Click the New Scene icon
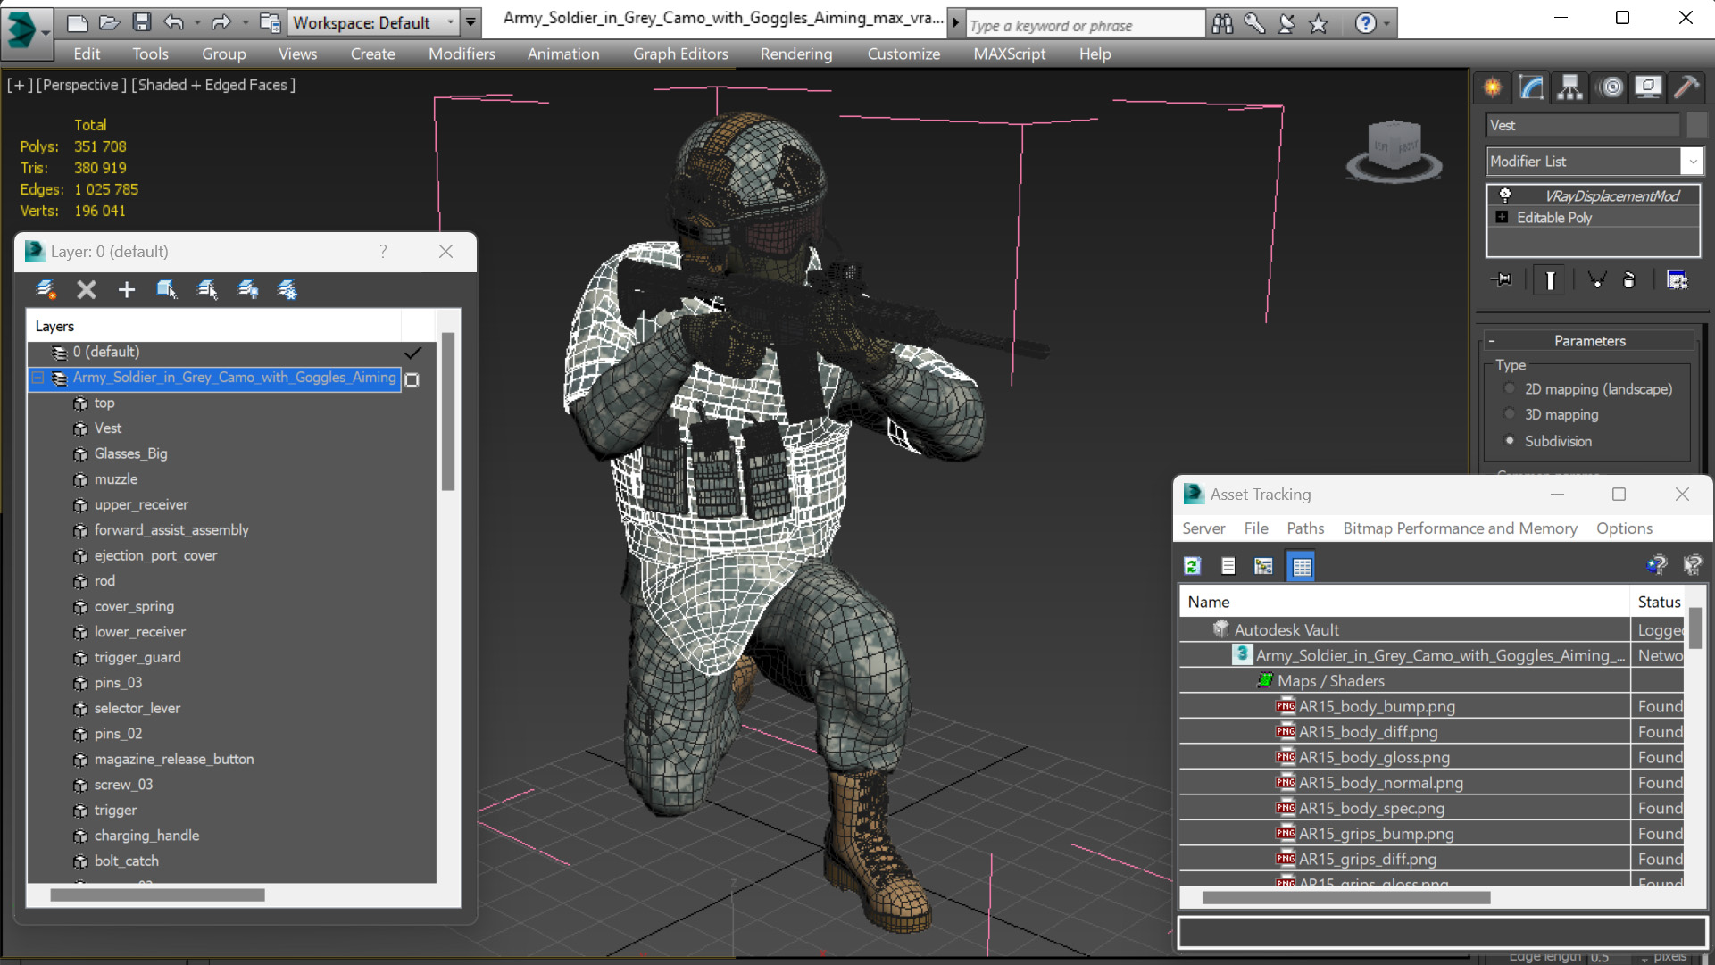1715x965 pixels. click(77, 22)
